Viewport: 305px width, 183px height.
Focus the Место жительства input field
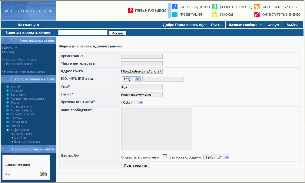coord(142,64)
